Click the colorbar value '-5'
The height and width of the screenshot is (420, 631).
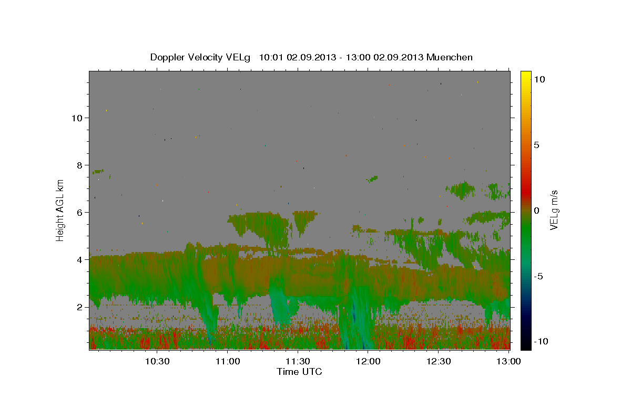coord(539,276)
